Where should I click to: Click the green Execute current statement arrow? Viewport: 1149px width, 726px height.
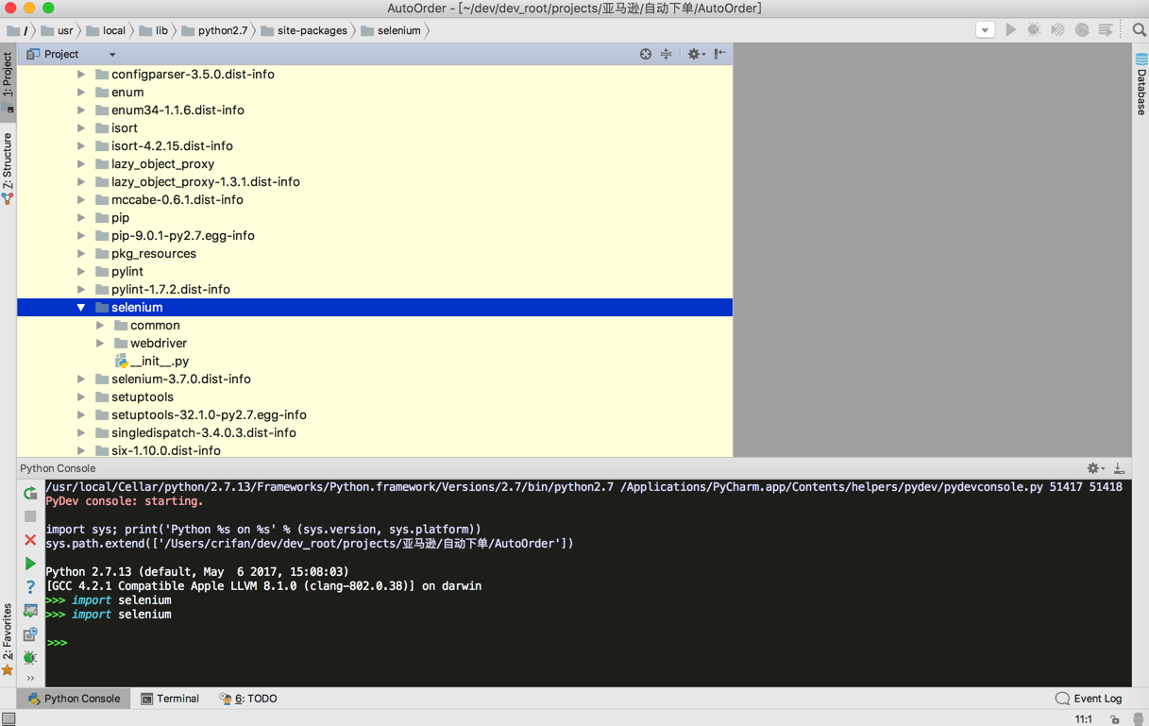point(30,564)
